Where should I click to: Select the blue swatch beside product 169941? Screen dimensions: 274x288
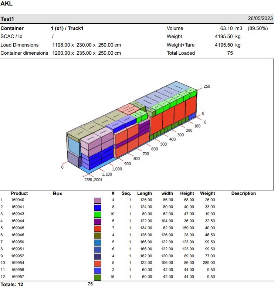[x=98, y=207]
